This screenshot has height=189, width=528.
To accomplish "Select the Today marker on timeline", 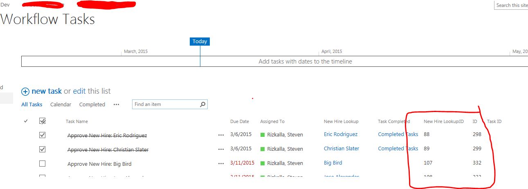I will [200, 42].
